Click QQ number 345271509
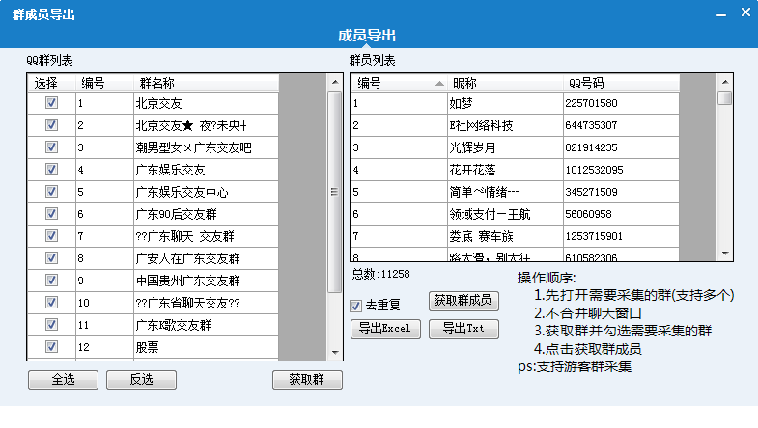 tap(591, 192)
